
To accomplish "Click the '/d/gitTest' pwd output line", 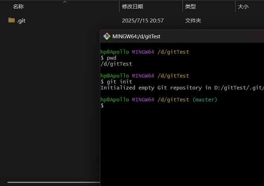I will tap(116, 64).
